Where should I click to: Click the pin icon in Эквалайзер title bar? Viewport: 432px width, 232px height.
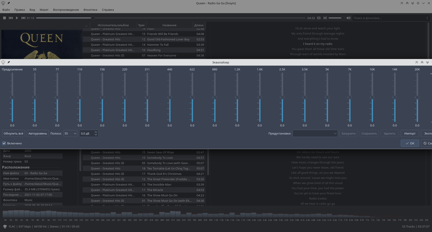(8, 62)
